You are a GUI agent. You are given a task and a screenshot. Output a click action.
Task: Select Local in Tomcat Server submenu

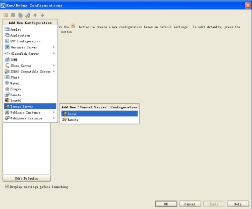[x=99, y=114]
